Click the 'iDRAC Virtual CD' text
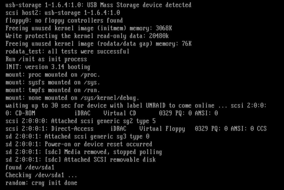This screenshot has width=284, height=190. [105, 114]
